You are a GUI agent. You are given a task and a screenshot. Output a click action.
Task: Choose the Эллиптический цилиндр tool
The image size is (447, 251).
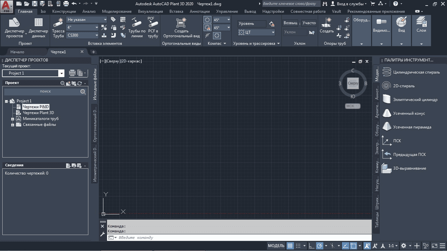(x=410, y=100)
